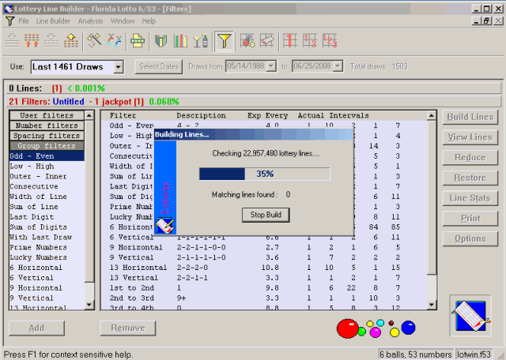Screen dimensions: 506x360
Task: Open the Draws from date dropdown arrow
Action: click(x=272, y=66)
